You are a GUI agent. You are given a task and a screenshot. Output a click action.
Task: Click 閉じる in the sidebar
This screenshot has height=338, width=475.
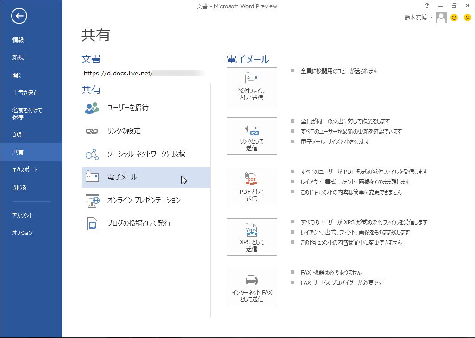(19, 187)
